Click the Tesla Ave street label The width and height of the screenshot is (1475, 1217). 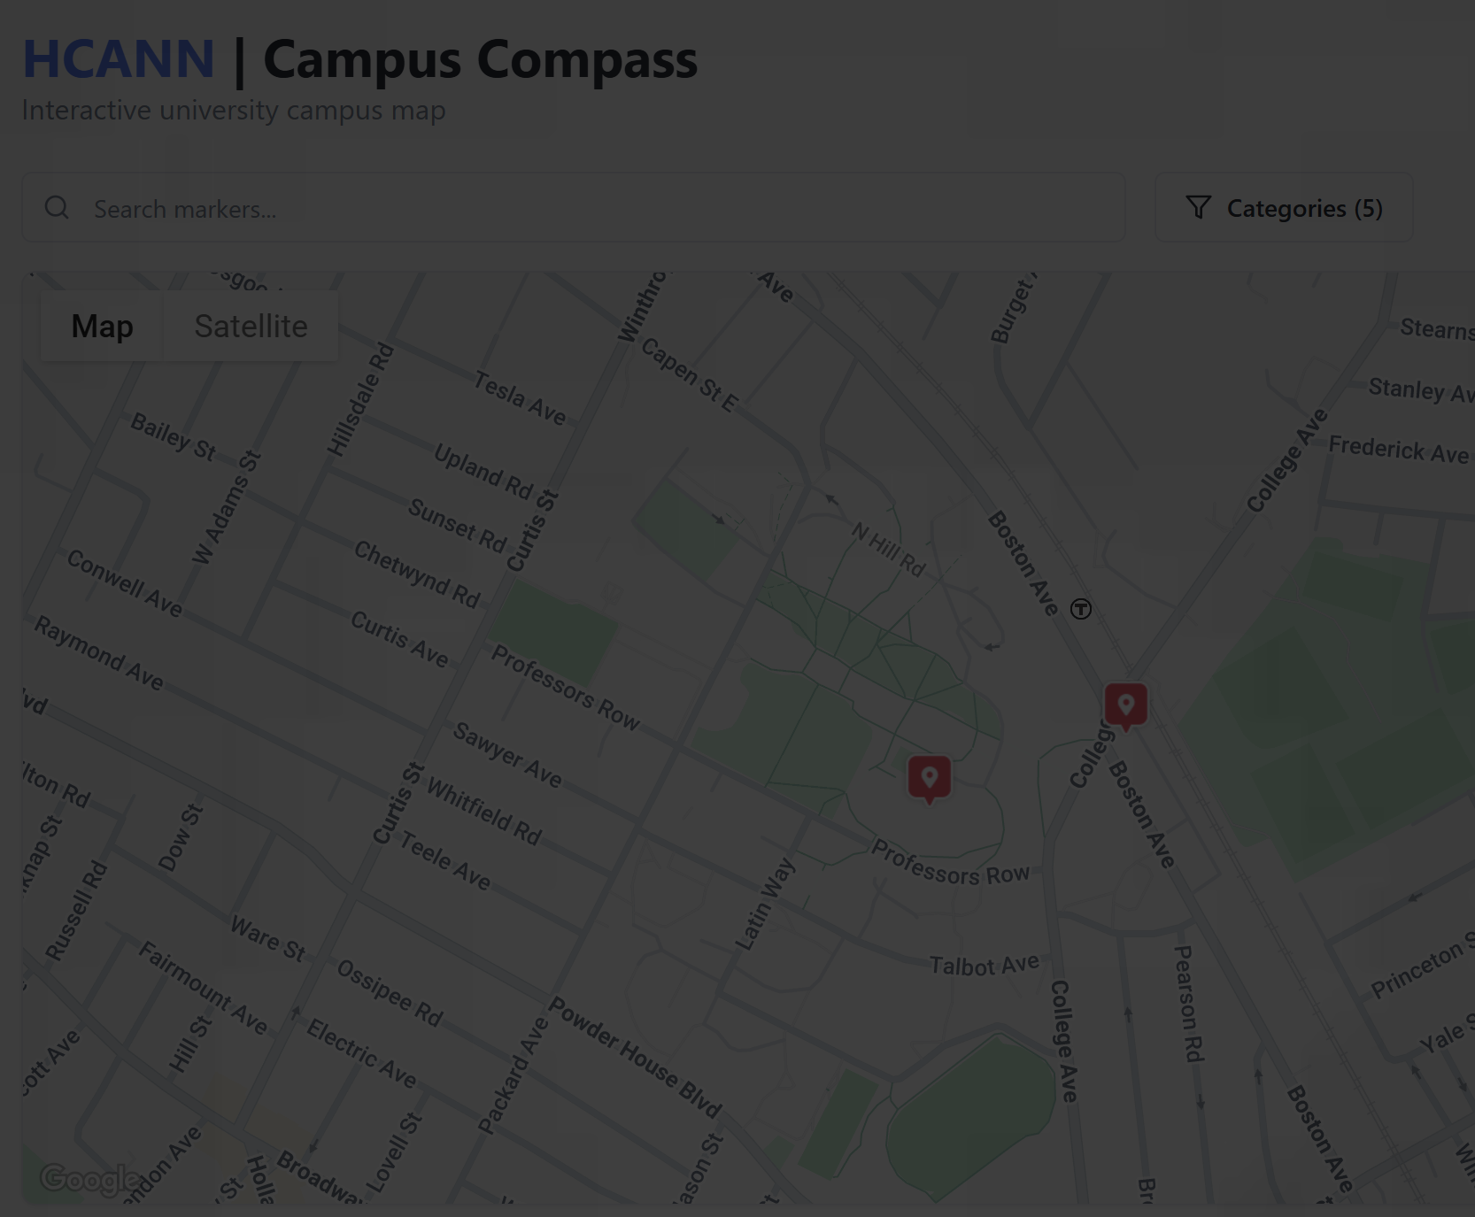coord(519,398)
